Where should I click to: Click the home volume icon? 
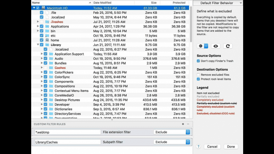pyautogui.click(x=47, y=40)
